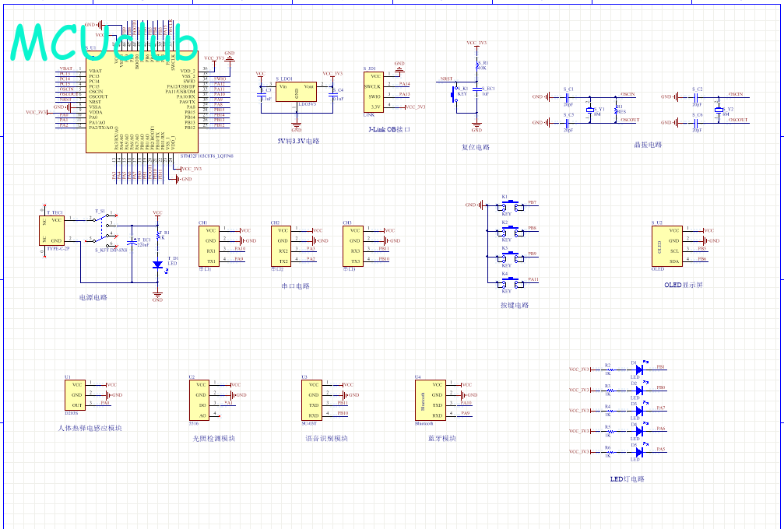Click the SU-03T voice recognition module

pos(312,400)
